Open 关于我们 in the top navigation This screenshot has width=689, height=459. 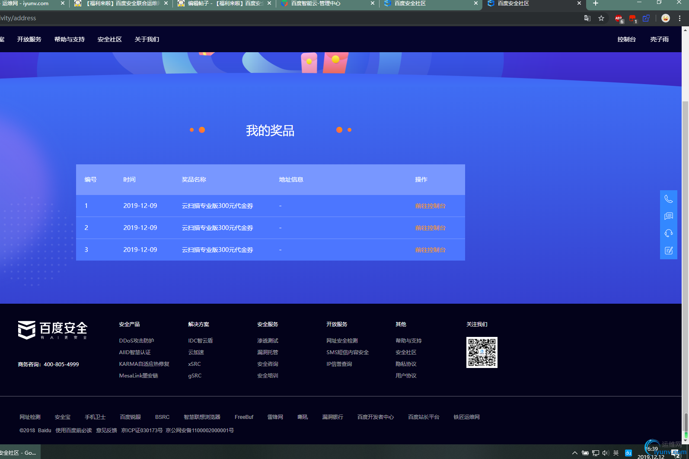pos(147,39)
